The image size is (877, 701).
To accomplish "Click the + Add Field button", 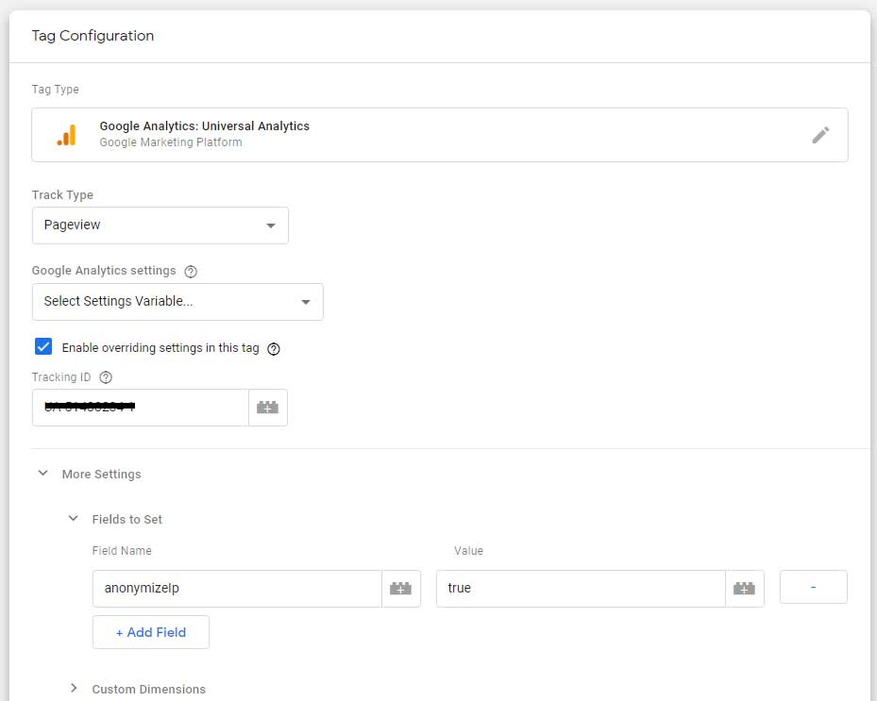I will tap(151, 632).
